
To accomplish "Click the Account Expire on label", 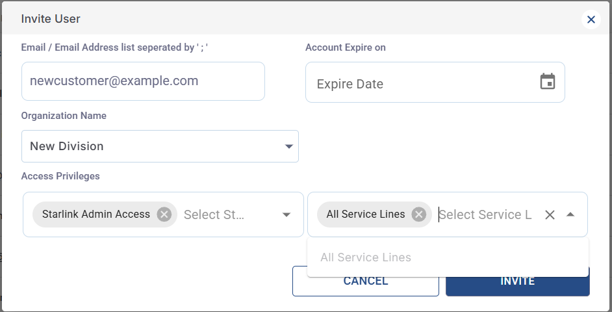I will coord(346,47).
